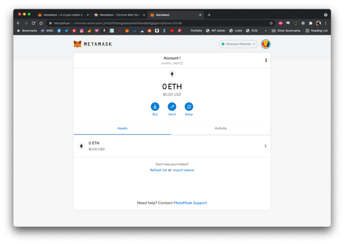Bookmark this page with the star
Viewport: 344px width, 244px height.
coord(271,23)
